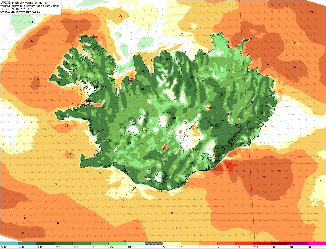Pick the legend swatch between 10 and 25
This screenshot has width=326, height=249.
point(190,243)
